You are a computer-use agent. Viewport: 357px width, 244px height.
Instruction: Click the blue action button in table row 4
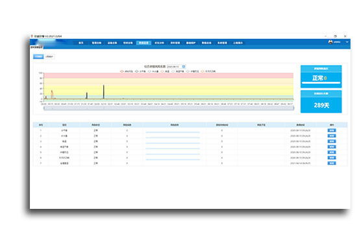point(332,147)
